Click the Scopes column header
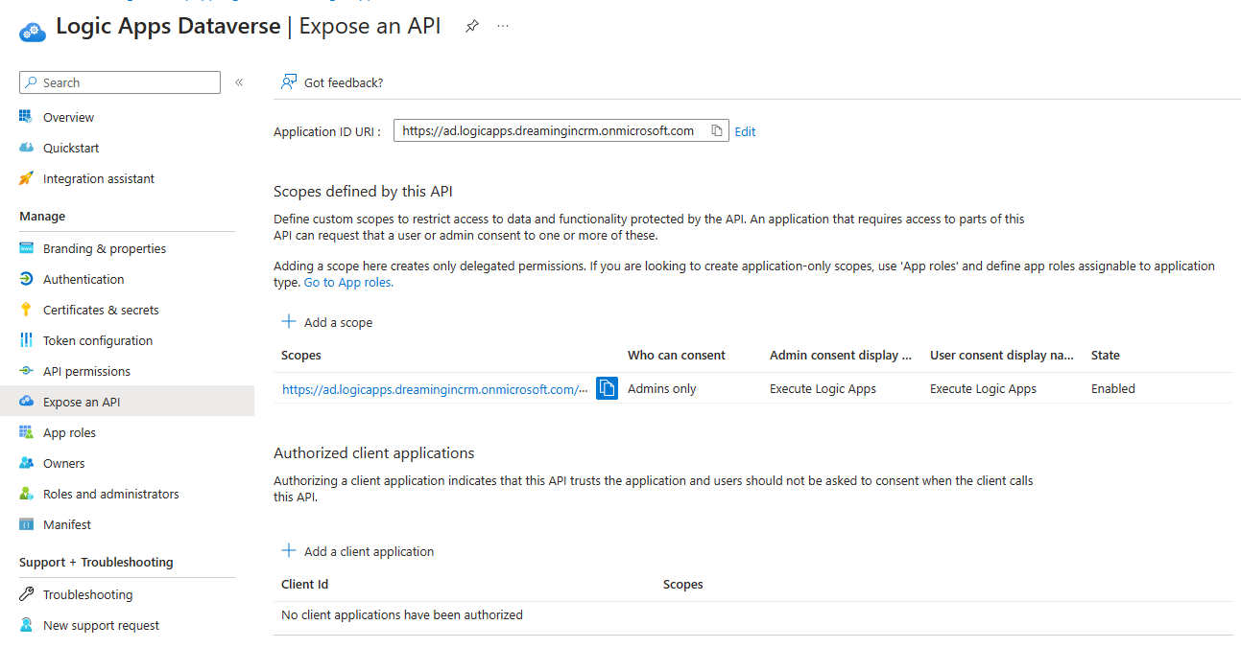This screenshot has width=1241, height=671. point(301,355)
